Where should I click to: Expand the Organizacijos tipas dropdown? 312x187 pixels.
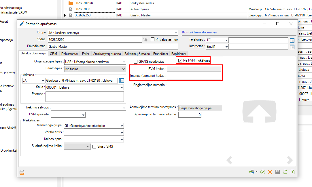124,62
